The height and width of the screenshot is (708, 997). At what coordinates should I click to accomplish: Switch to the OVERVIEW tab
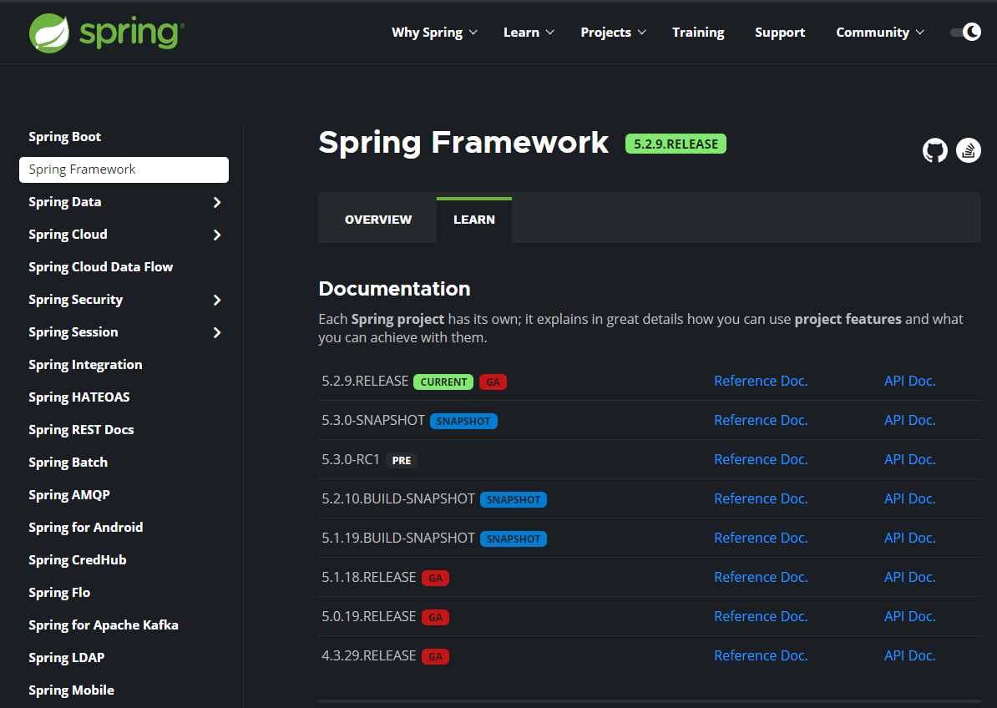click(x=377, y=220)
